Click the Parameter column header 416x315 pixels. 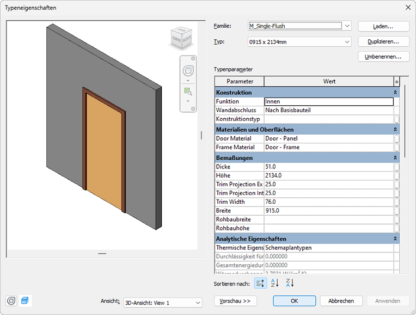pyautogui.click(x=240, y=82)
